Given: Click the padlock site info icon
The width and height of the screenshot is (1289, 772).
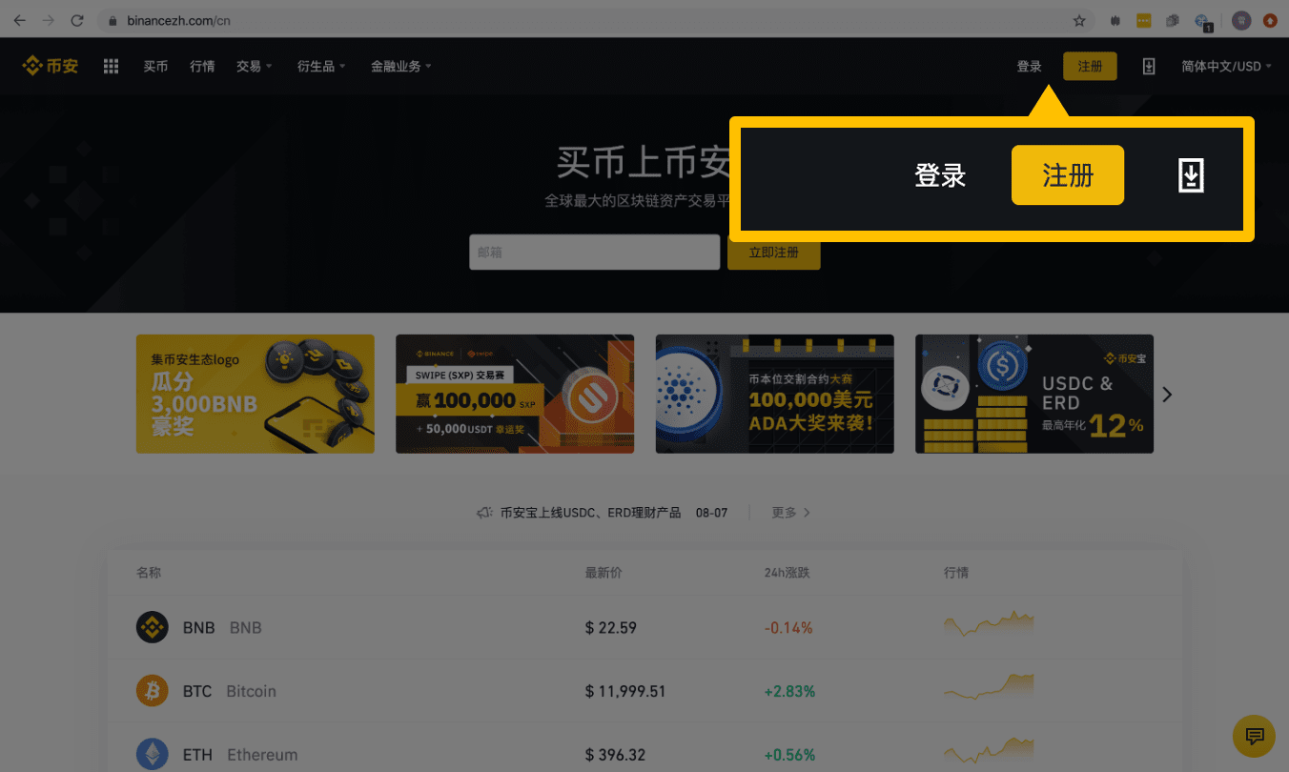Looking at the screenshot, I should click(113, 20).
